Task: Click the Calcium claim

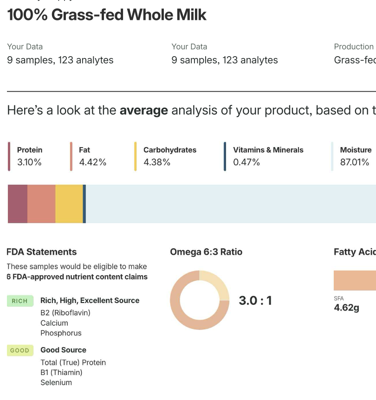Action: click(54, 323)
